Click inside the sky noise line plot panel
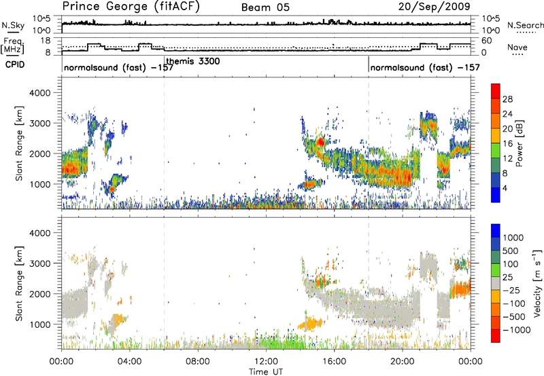The width and height of the screenshot is (544, 376). tap(266, 24)
